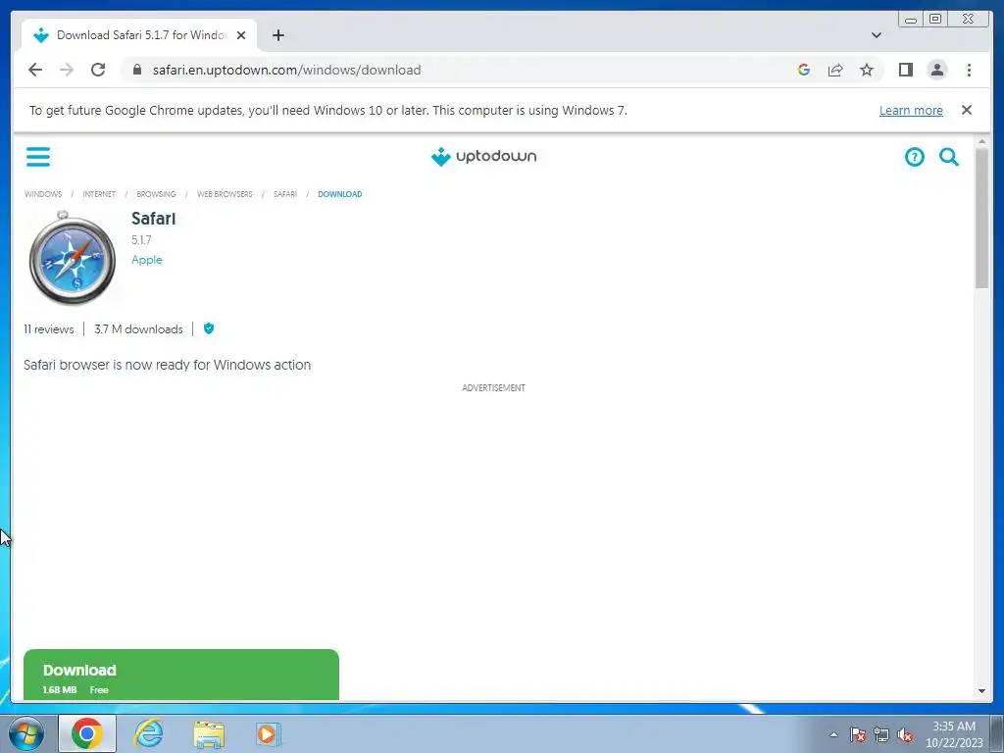Image resolution: width=1004 pixels, height=753 pixels.
Task: Click the 11 reviews text
Action: [x=49, y=329]
